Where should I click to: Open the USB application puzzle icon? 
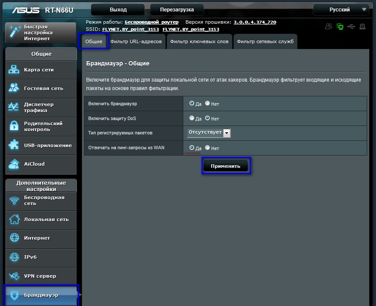[14, 145]
